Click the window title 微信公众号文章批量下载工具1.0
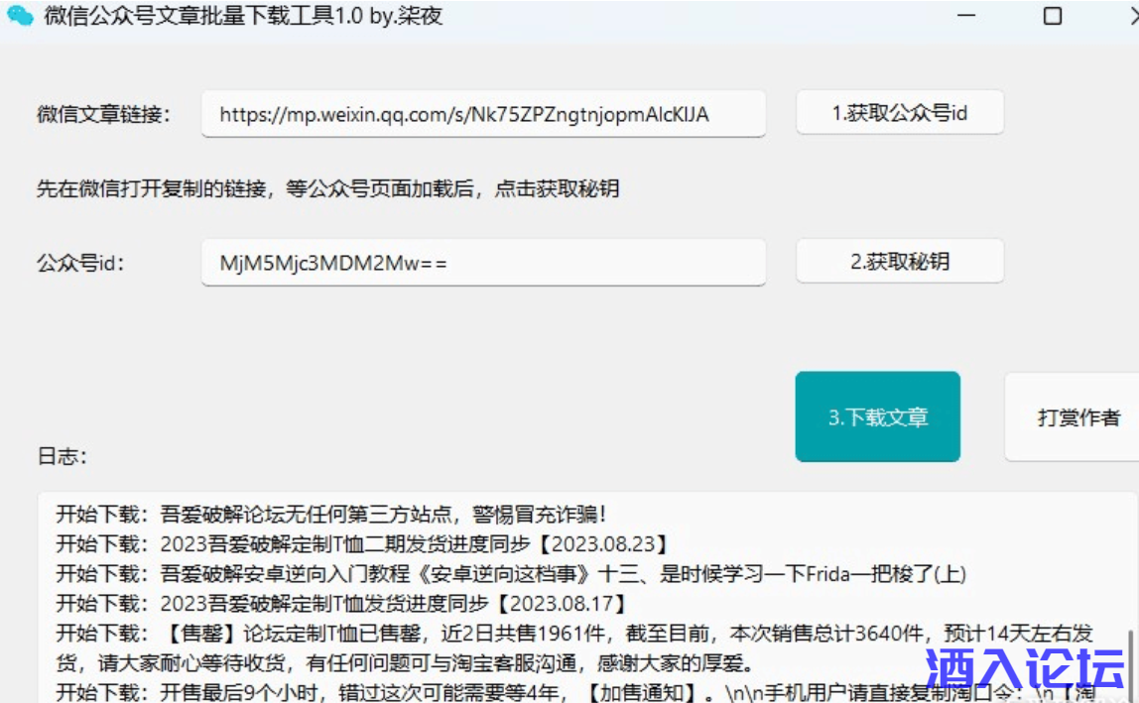Screen dimensions: 1139x703 [x=243, y=15]
